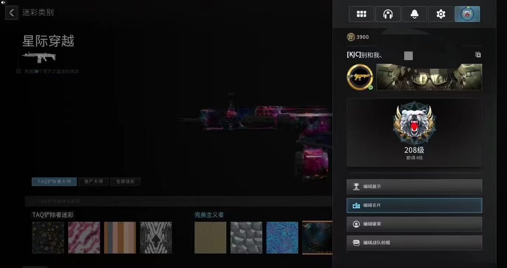The width and height of the screenshot is (507, 268).
Task: Select the bear profile avatar button
Action: (x=467, y=14)
